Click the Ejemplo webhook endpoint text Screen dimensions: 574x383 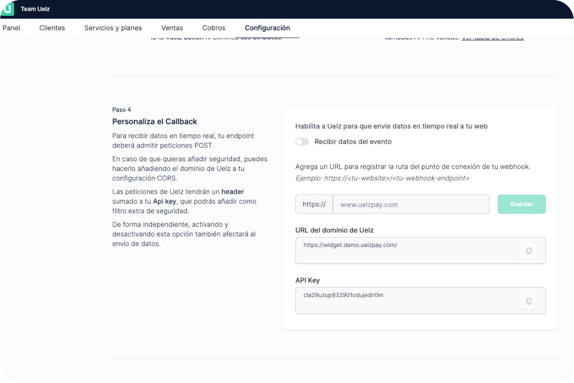[382, 178]
